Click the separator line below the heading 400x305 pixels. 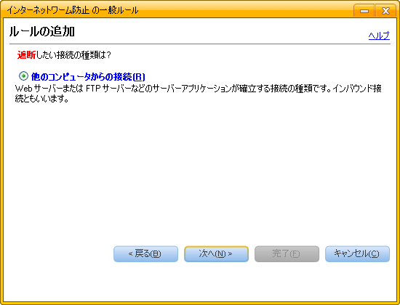click(200, 44)
